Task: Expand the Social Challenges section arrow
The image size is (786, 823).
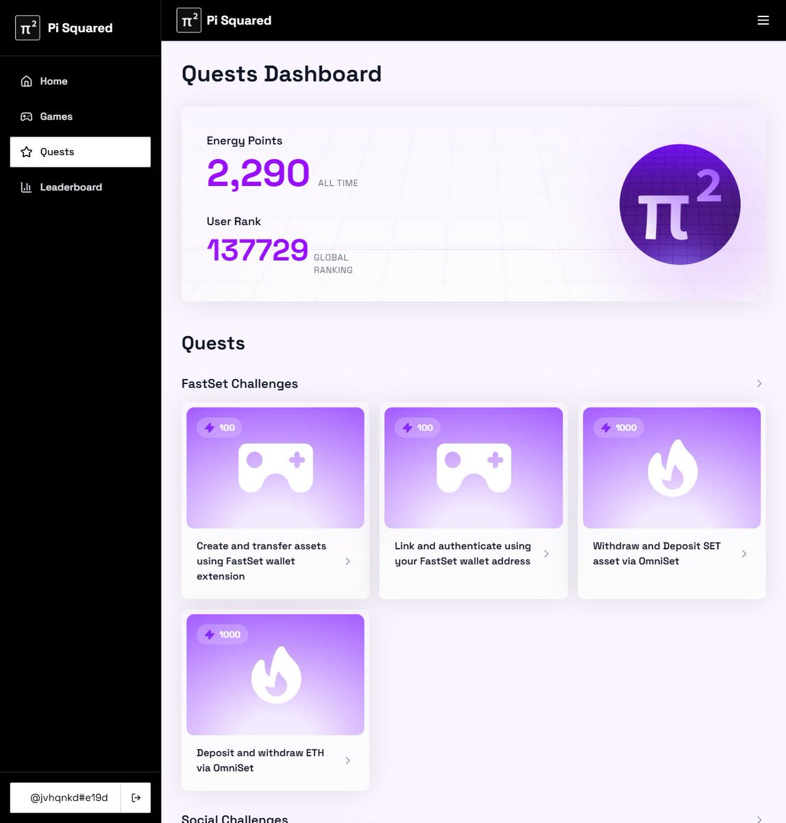Action: (x=759, y=819)
